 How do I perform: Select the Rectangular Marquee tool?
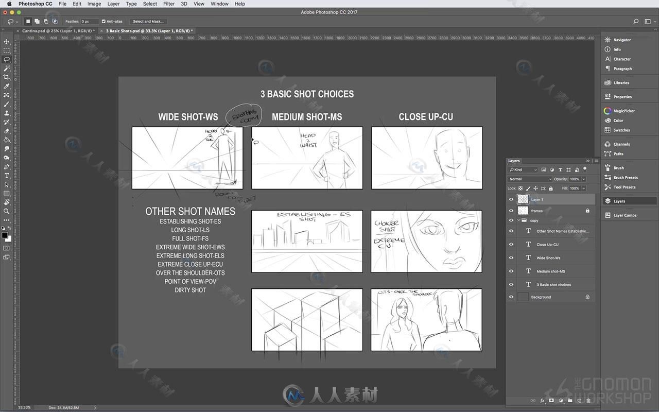point(7,50)
